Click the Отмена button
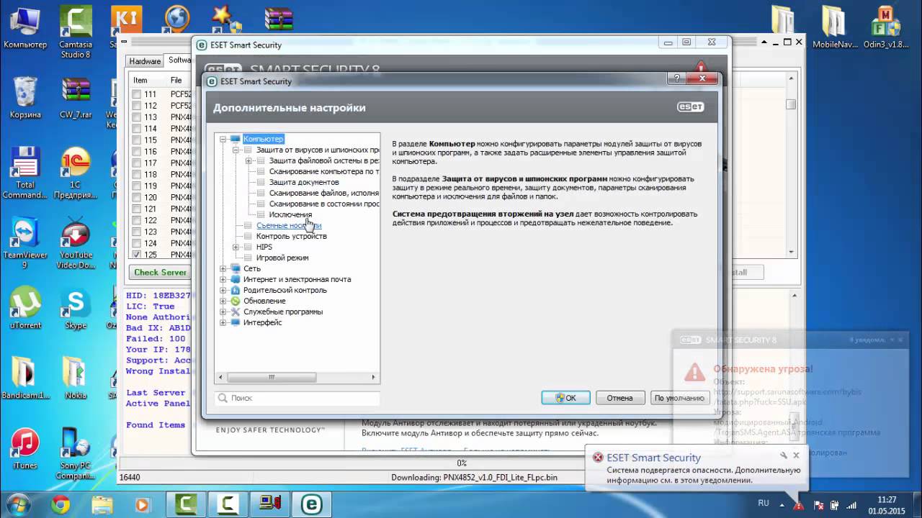 619,397
